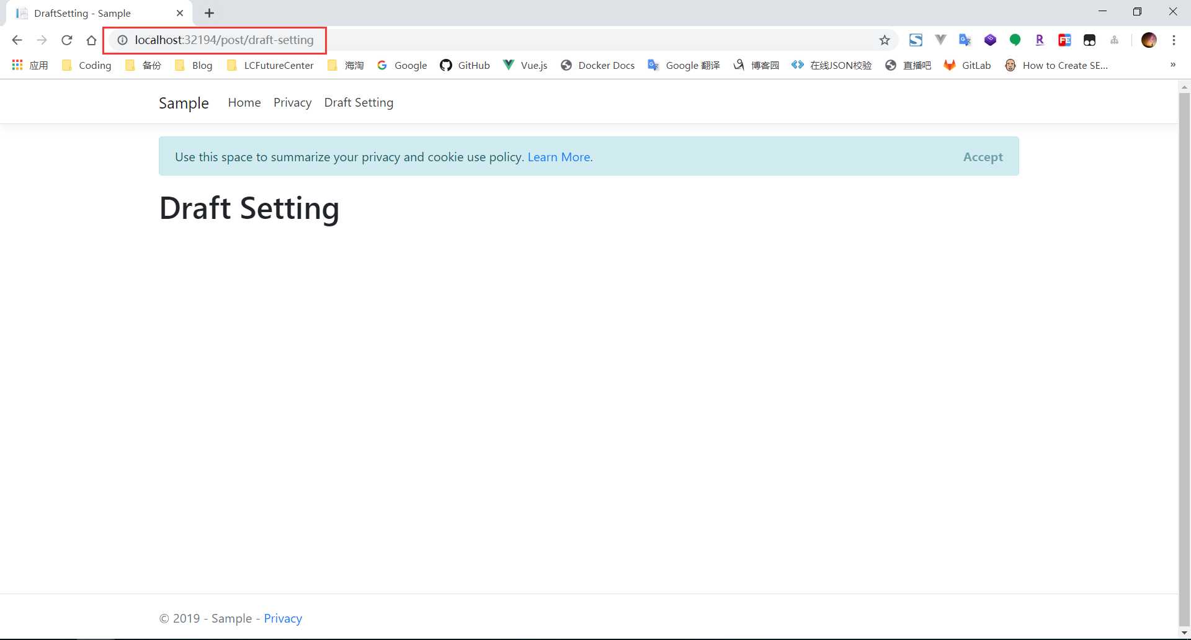Open the Coding bookmarks folder
Image resolution: width=1191 pixels, height=640 pixels.
pyautogui.click(x=86, y=65)
